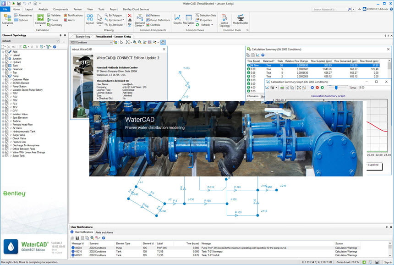394x265 pixels.
Task: Zoom in on the drawing toolbar
Action: pyautogui.click(x=135, y=42)
